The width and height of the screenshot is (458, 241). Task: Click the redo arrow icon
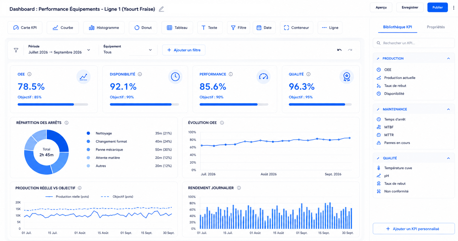tap(350, 50)
